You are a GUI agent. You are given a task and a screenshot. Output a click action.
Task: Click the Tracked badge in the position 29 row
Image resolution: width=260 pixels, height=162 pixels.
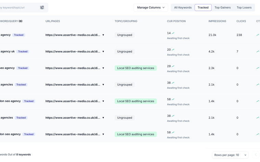pos(23,68)
